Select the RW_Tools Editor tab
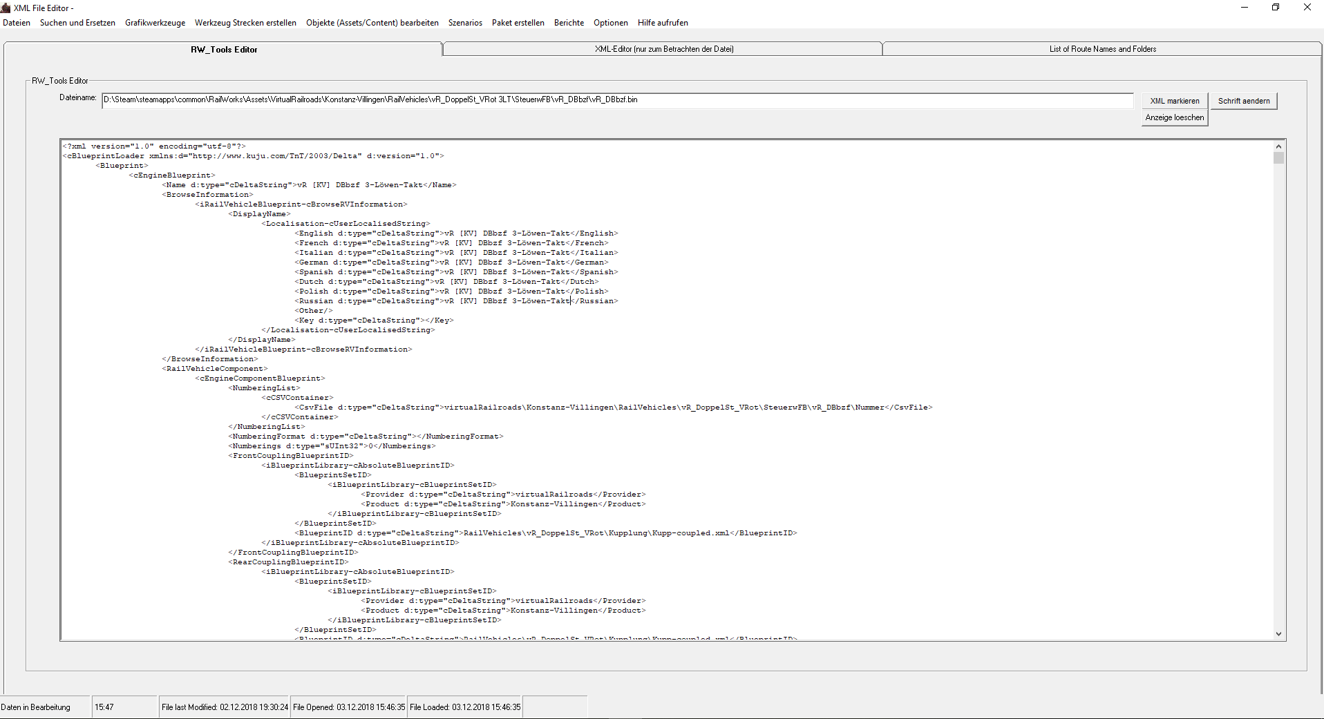This screenshot has height=719, width=1324. [223, 49]
